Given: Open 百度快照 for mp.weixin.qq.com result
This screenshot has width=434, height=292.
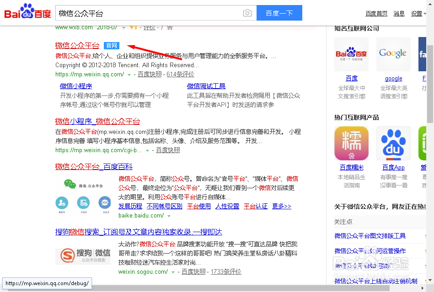Looking at the screenshot, I should pyautogui.click(x=150, y=74).
